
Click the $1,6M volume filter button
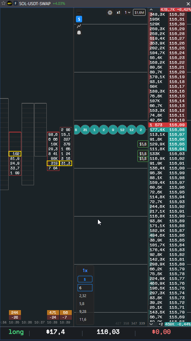139,12
